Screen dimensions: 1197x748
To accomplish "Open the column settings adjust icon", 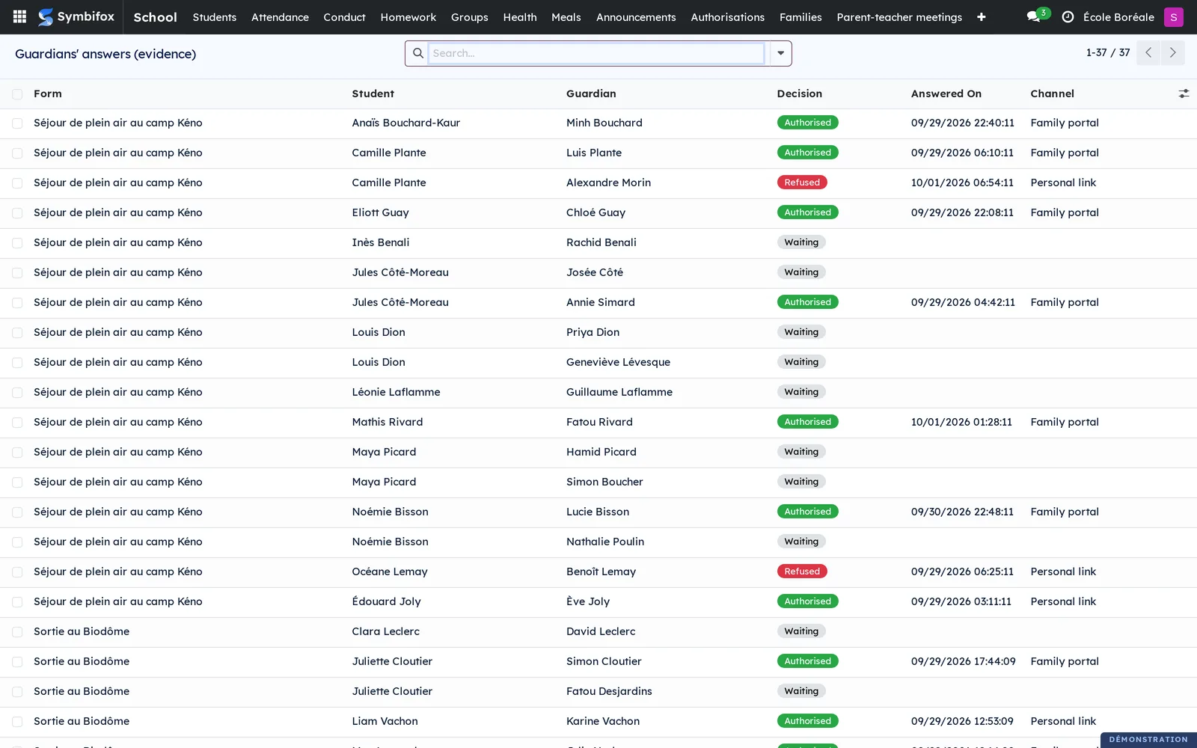I will 1184,93.
